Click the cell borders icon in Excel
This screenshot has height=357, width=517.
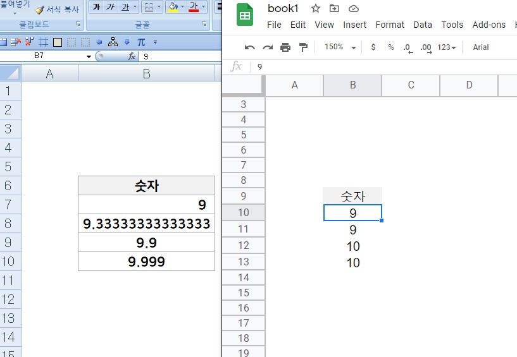pos(149,7)
